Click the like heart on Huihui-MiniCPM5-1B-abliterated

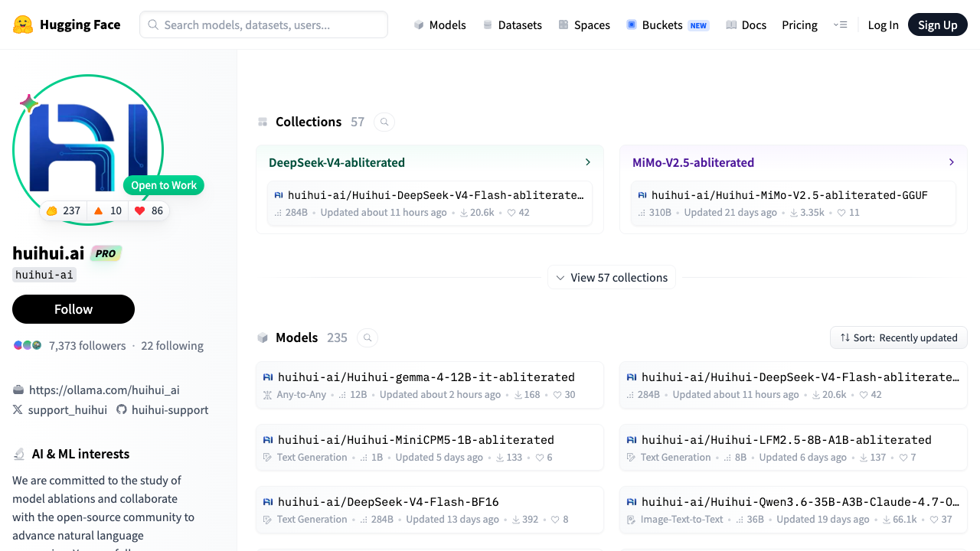540,458
